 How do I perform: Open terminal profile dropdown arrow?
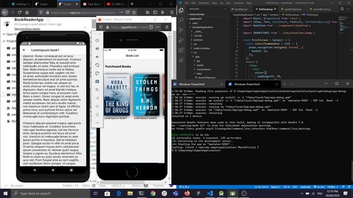click(x=292, y=84)
